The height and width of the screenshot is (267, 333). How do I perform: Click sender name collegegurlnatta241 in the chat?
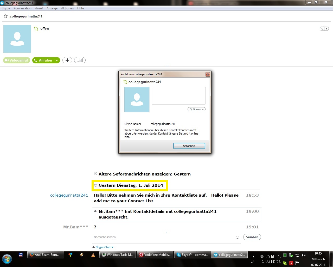(x=69, y=195)
